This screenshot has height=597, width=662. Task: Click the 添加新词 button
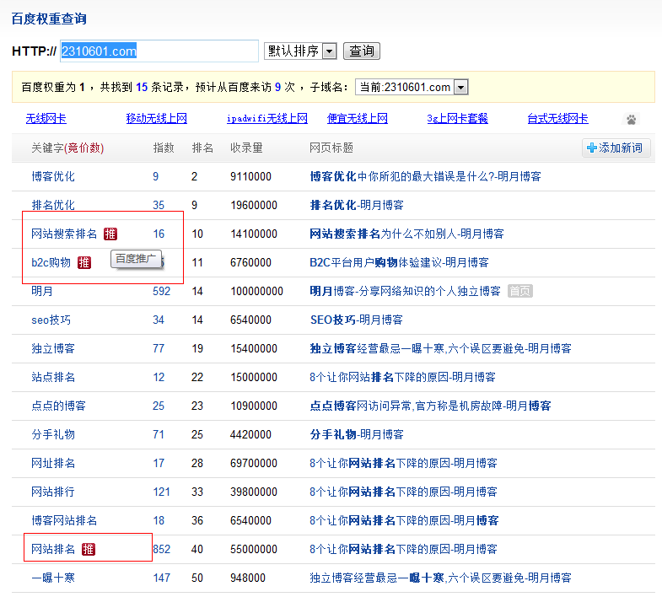click(x=616, y=148)
